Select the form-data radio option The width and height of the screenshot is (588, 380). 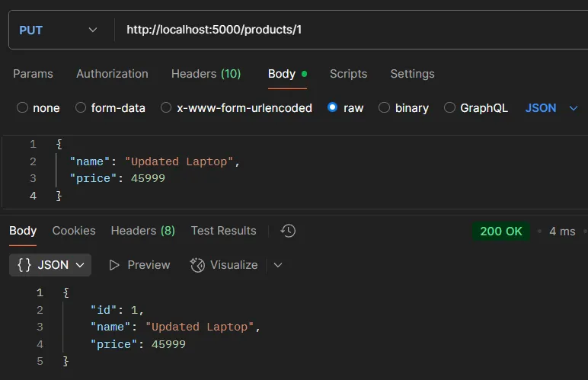81,107
